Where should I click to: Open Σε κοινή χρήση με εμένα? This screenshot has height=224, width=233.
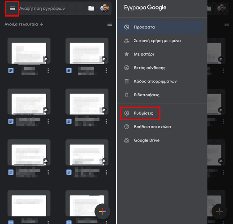(x=162, y=41)
